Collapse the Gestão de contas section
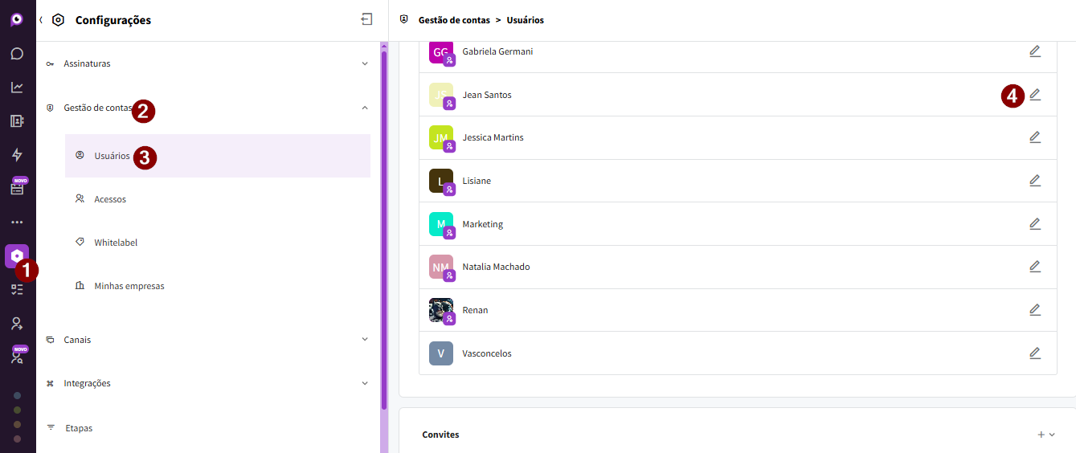This screenshot has height=453, width=1076. [365, 108]
